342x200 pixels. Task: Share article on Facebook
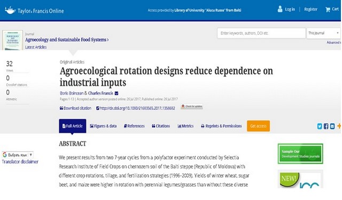pos(326,126)
